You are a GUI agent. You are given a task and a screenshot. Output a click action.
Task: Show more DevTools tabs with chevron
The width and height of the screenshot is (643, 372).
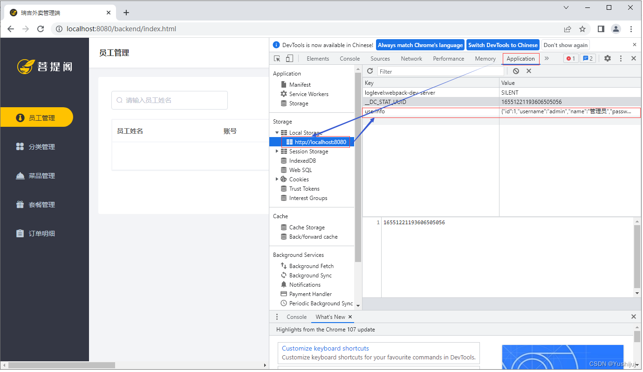(x=547, y=59)
